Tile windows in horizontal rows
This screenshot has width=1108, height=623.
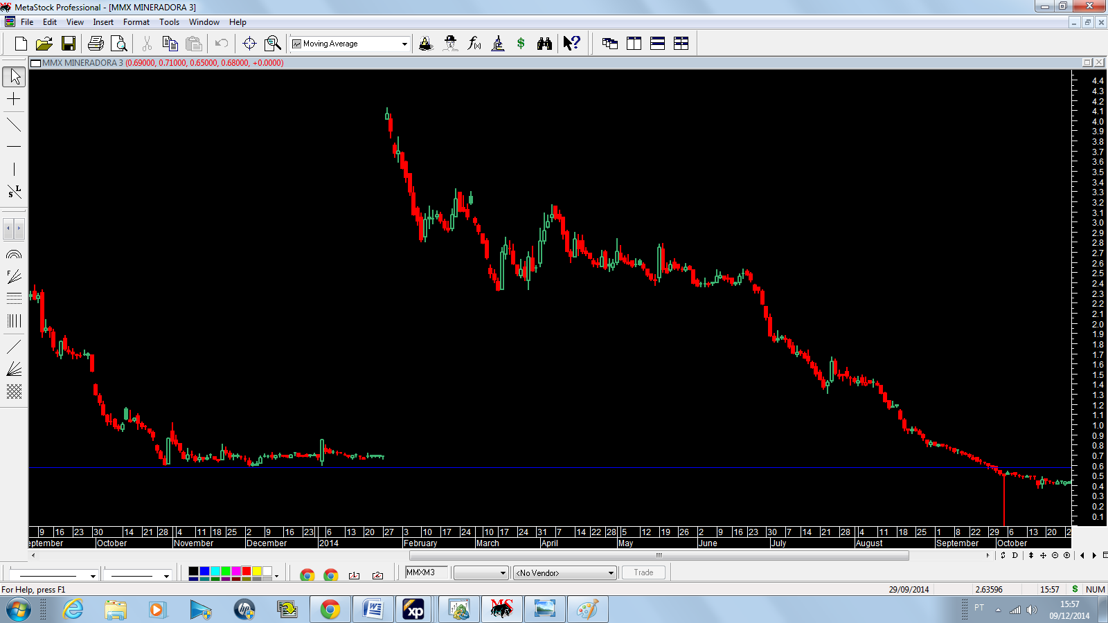(x=657, y=44)
